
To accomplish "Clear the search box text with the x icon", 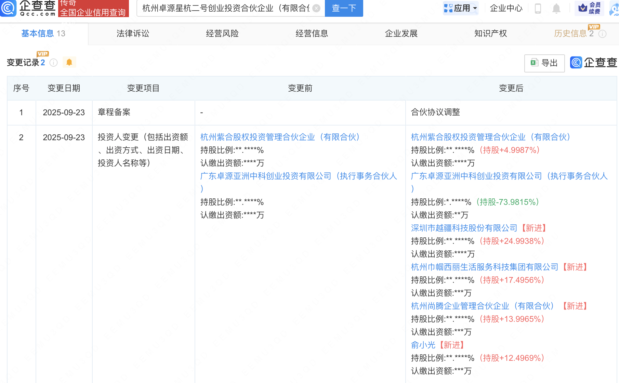I will (x=317, y=8).
